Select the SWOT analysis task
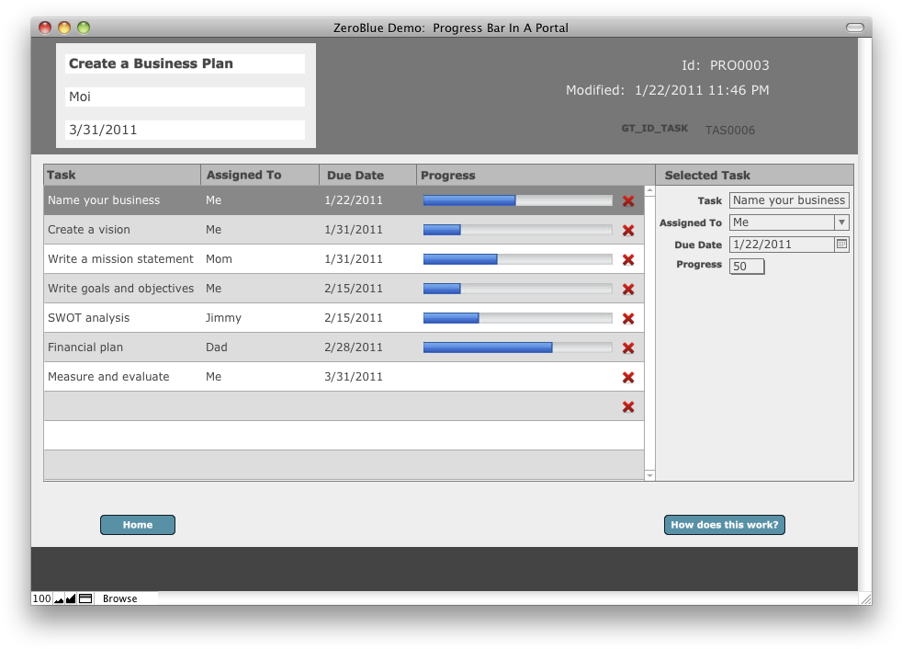Screen dimensions: 902x649 88,318
